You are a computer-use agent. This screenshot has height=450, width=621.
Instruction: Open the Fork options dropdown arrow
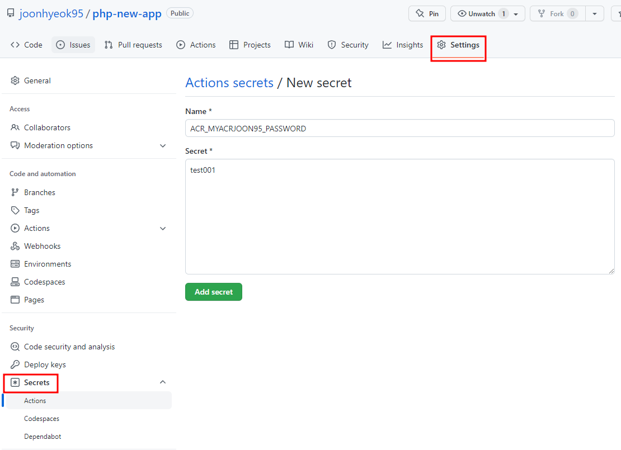(x=595, y=13)
